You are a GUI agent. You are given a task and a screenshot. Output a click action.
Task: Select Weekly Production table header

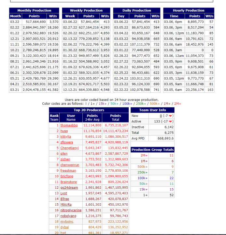[86, 10]
